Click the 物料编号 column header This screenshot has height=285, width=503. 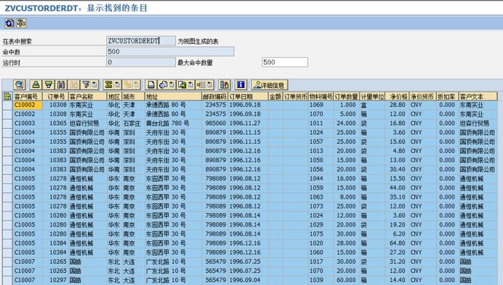point(321,96)
